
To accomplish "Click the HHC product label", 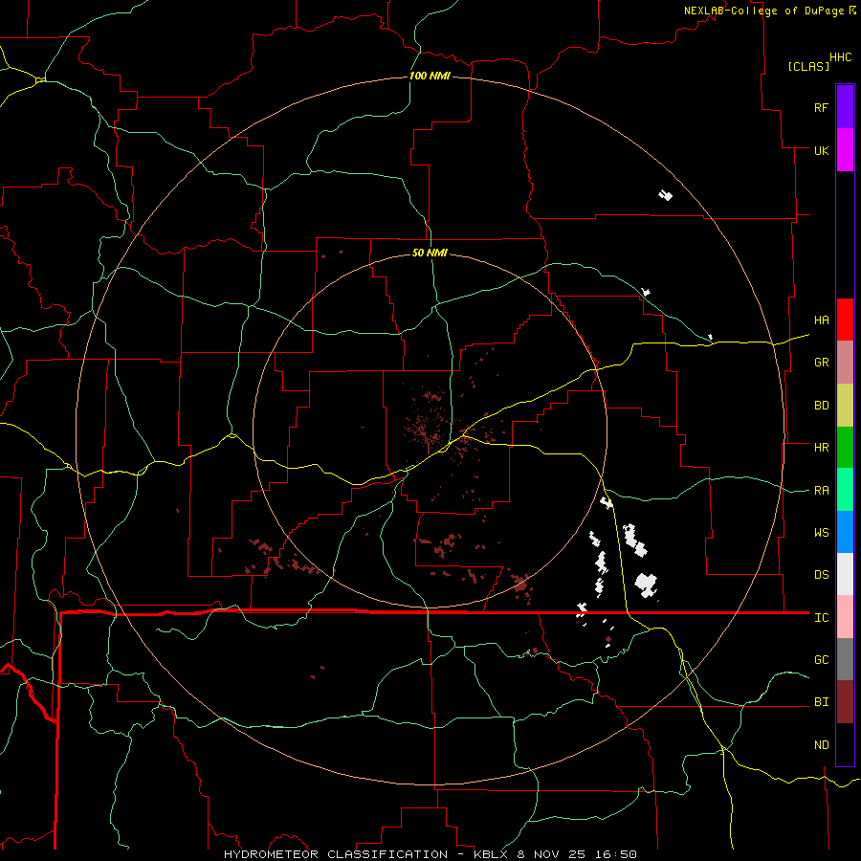I will pos(841,57).
